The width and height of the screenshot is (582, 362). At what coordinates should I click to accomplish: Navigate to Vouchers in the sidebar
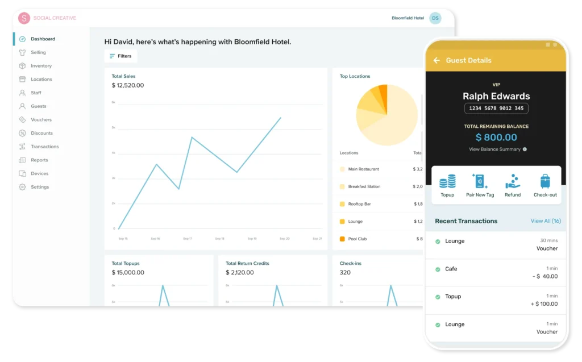point(41,120)
